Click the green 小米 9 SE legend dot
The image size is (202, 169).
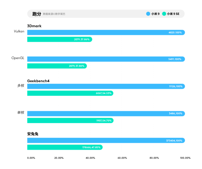click(x=164, y=14)
